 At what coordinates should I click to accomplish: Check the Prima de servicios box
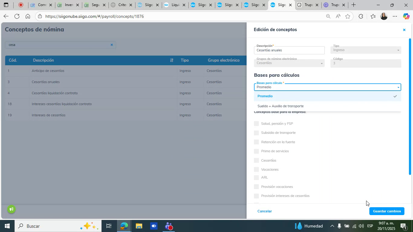coord(256,151)
